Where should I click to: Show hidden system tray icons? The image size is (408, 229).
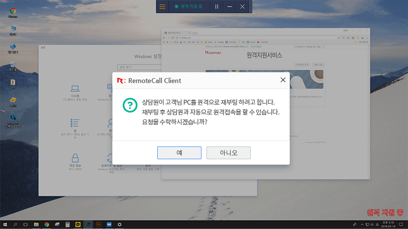[x=362, y=225]
